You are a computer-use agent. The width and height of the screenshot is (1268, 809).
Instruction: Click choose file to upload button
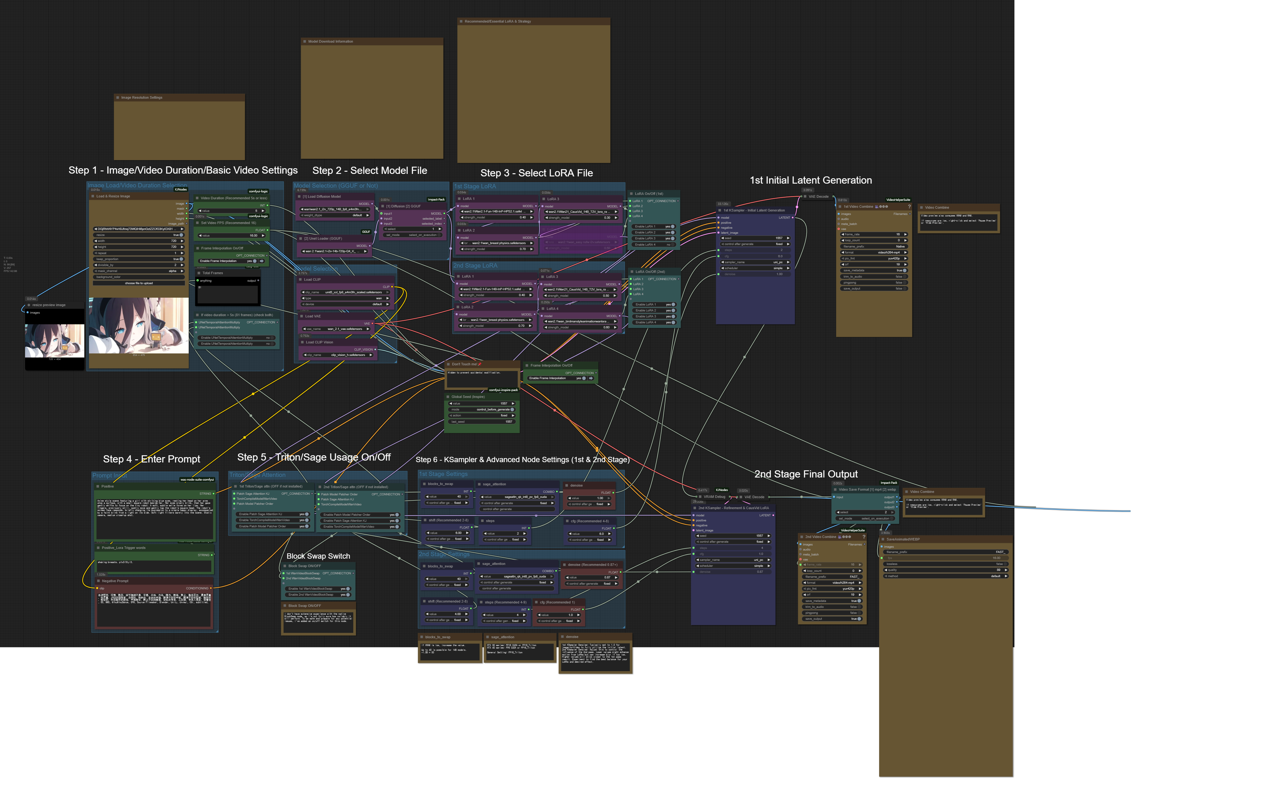click(x=139, y=283)
